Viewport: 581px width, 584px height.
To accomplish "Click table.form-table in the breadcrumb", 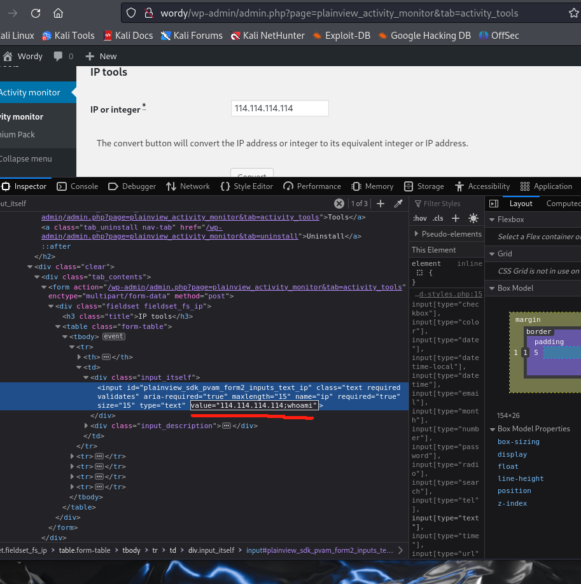I will [x=85, y=550].
